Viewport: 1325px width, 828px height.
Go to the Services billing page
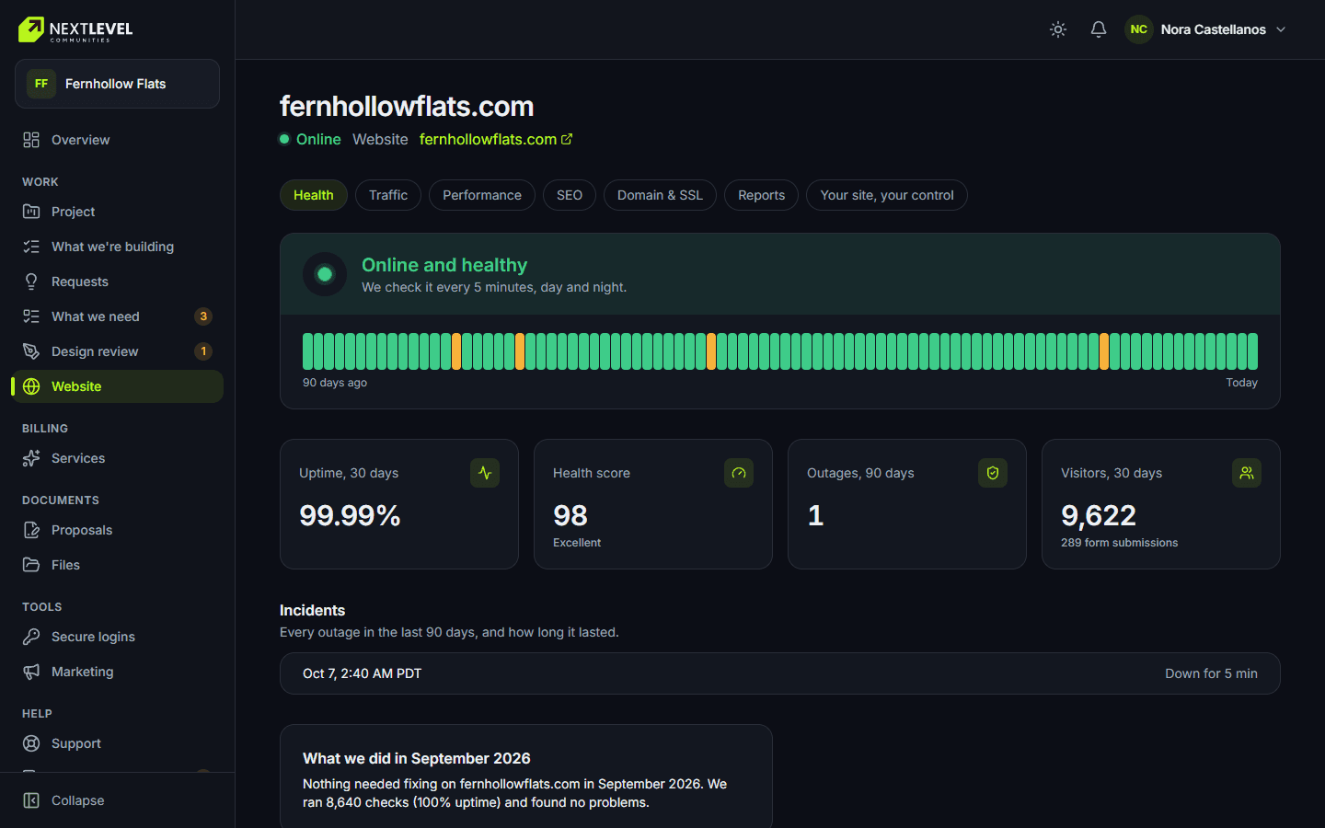pos(117,458)
